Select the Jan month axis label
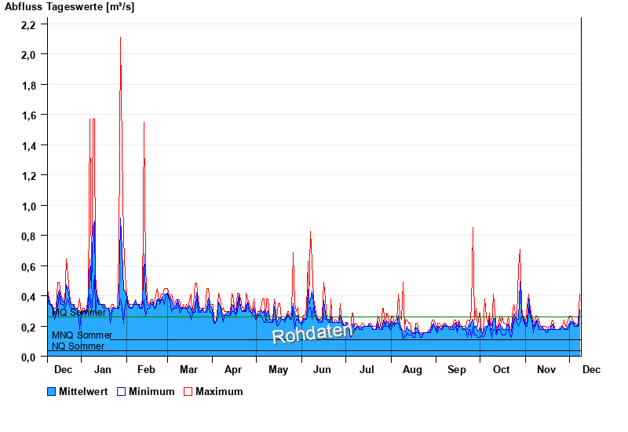 click(103, 369)
